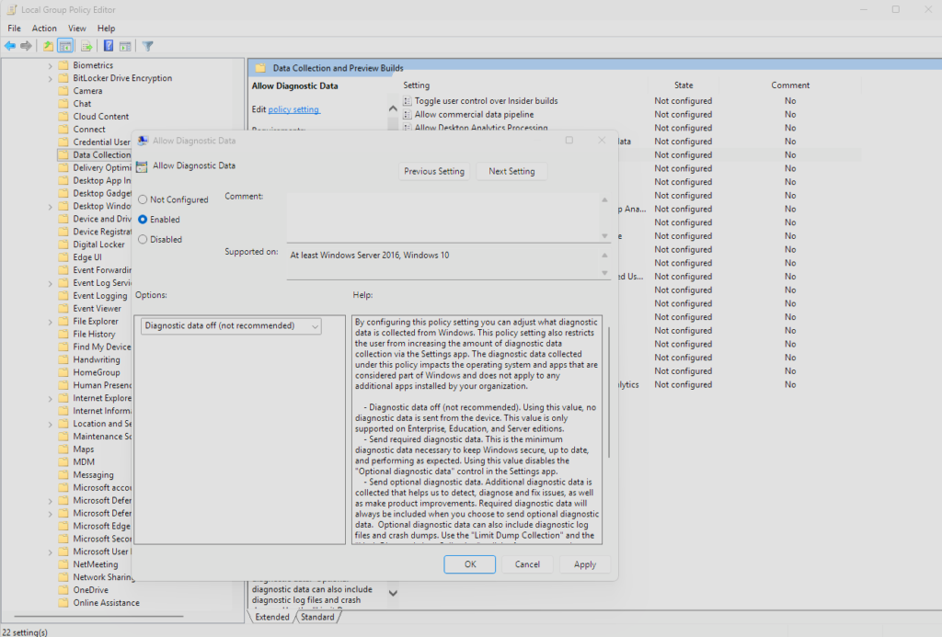Image resolution: width=942 pixels, height=637 pixels.
Task: Click the Chat folder icon in tree
Action: pos(63,103)
